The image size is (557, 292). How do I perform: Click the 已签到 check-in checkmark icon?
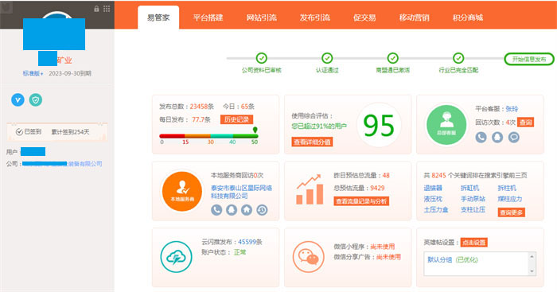point(19,132)
